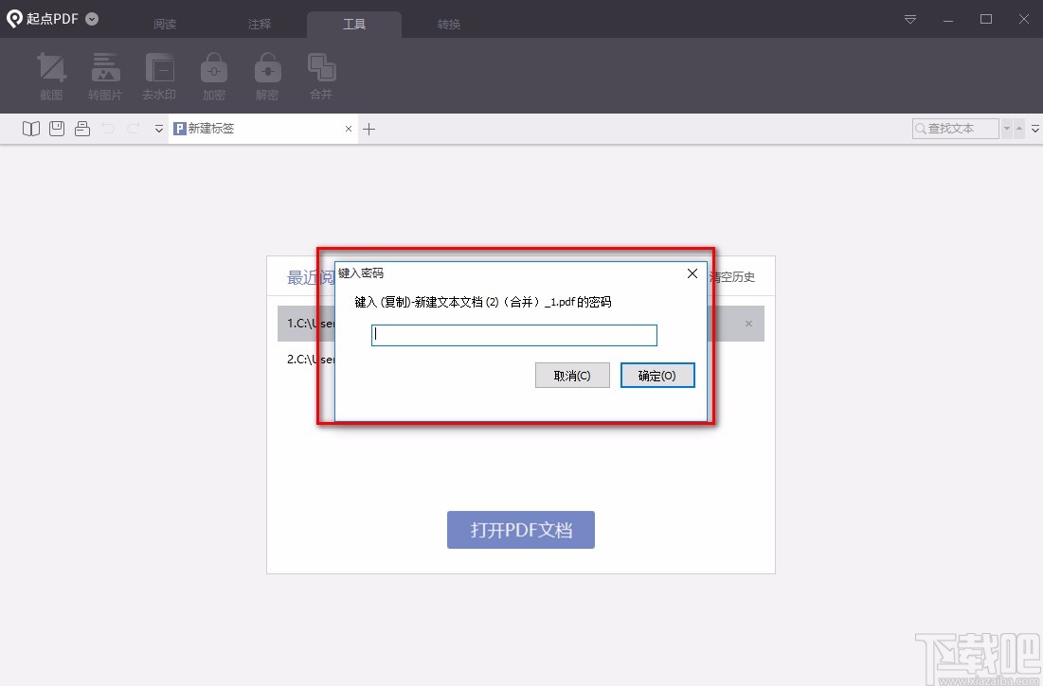Open the 加密 encryption tool
1043x686 pixels.
point(213,76)
